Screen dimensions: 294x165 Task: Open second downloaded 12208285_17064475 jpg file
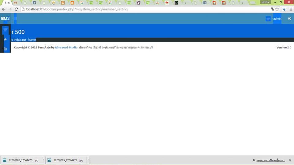pos(66,160)
